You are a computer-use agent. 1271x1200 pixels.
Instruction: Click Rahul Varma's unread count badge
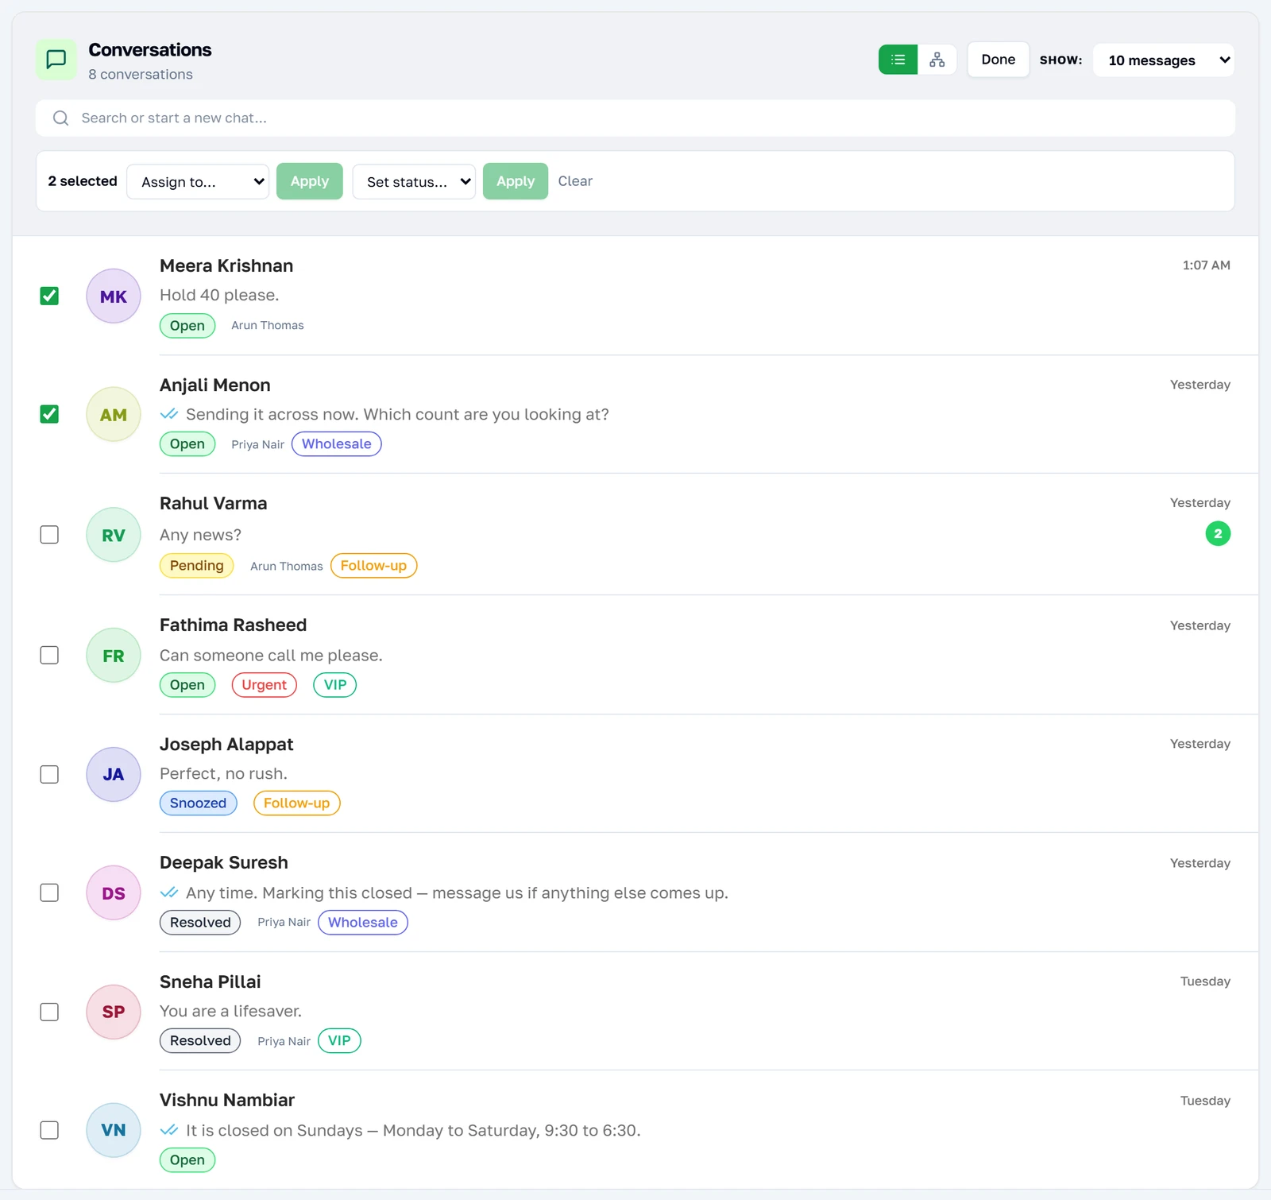click(1218, 534)
